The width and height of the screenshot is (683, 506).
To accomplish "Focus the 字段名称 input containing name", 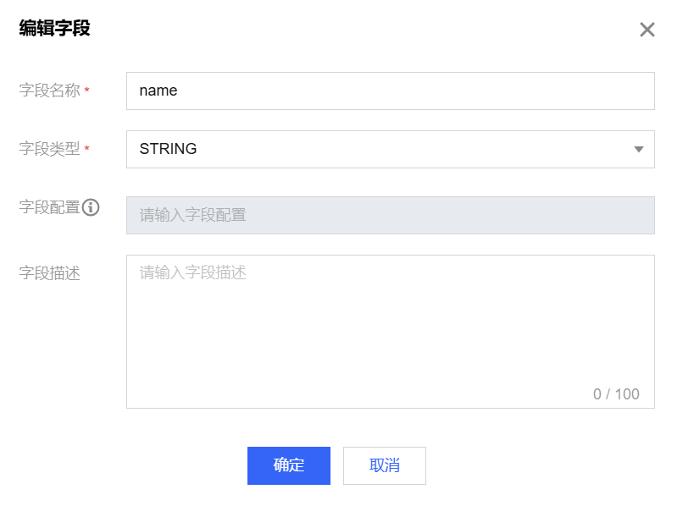I will pos(390,91).
